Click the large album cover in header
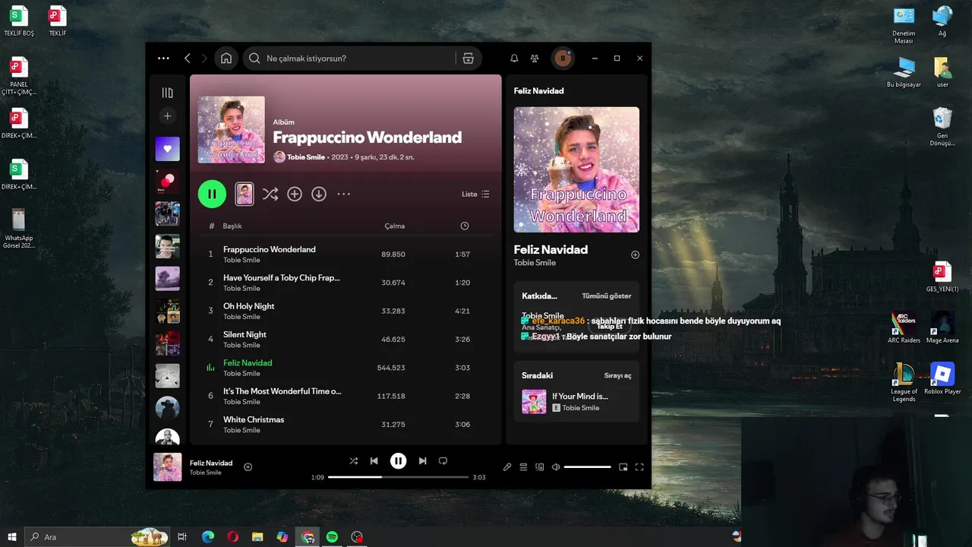 pos(232,129)
